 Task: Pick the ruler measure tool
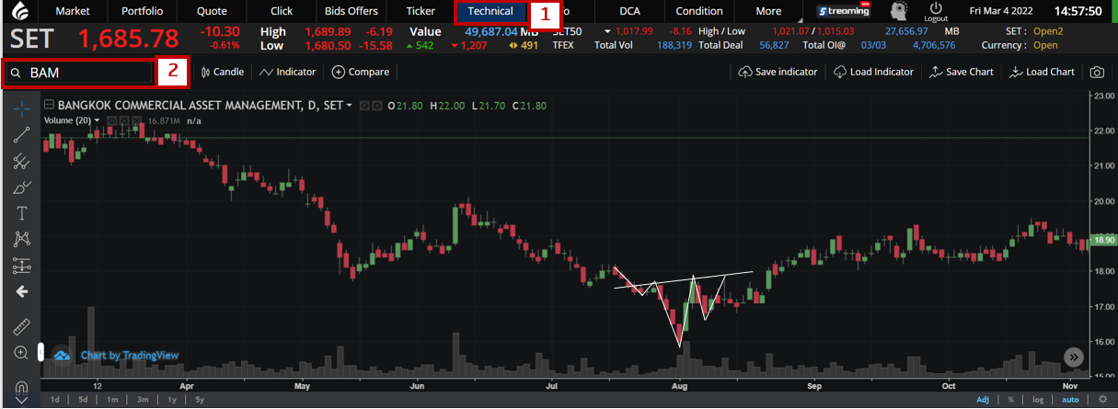[22, 326]
